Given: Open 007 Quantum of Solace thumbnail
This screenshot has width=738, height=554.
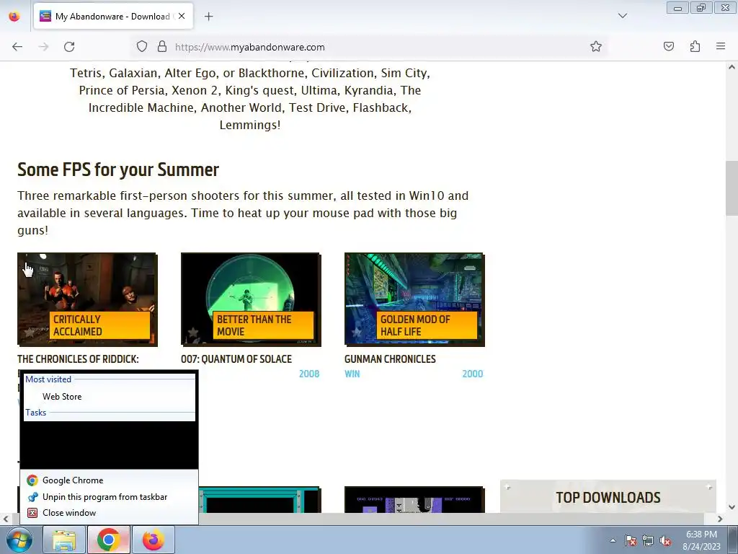Looking at the screenshot, I should [251, 299].
